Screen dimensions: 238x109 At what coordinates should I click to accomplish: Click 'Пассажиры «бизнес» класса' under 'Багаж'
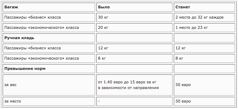[49, 17]
